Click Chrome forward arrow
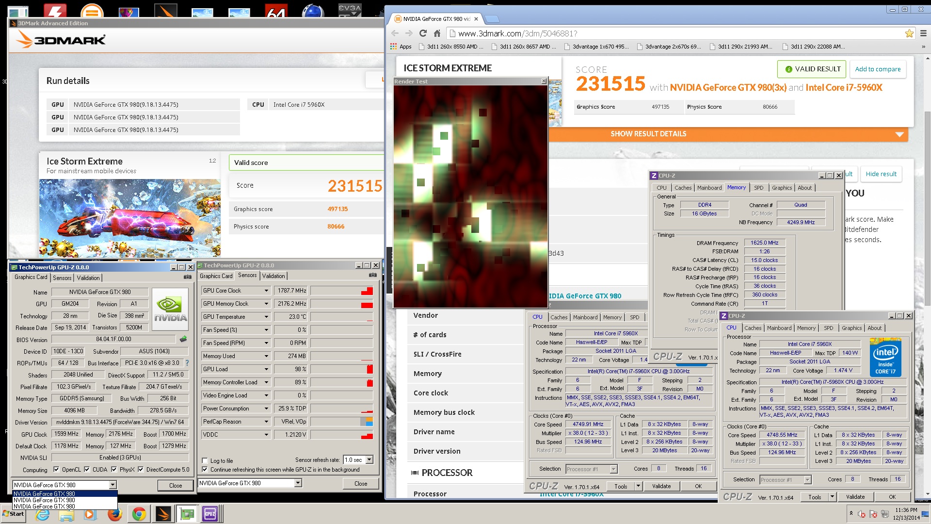Viewport: 931px width, 524px height. click(409, 33)
